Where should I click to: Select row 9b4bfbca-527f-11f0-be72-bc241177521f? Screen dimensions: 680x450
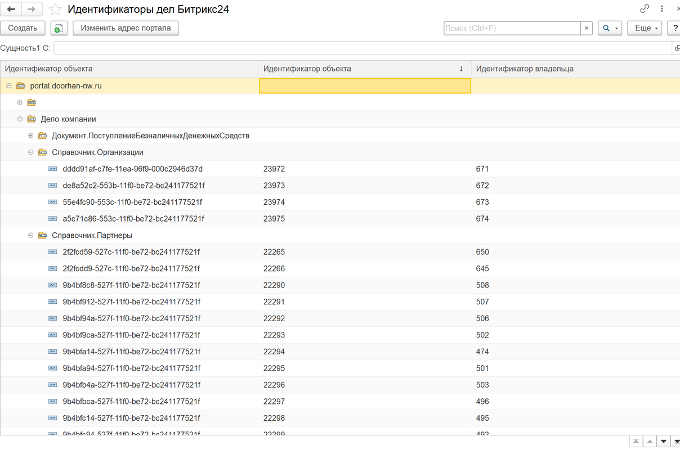click(x=131, y=401)
